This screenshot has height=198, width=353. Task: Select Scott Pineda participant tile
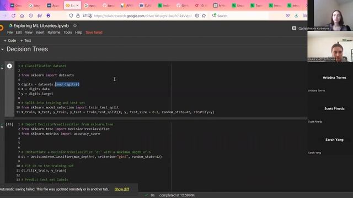coord(330,109)
